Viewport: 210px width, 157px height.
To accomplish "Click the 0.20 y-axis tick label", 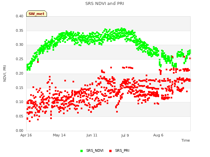I will click(x=20, y=73).
